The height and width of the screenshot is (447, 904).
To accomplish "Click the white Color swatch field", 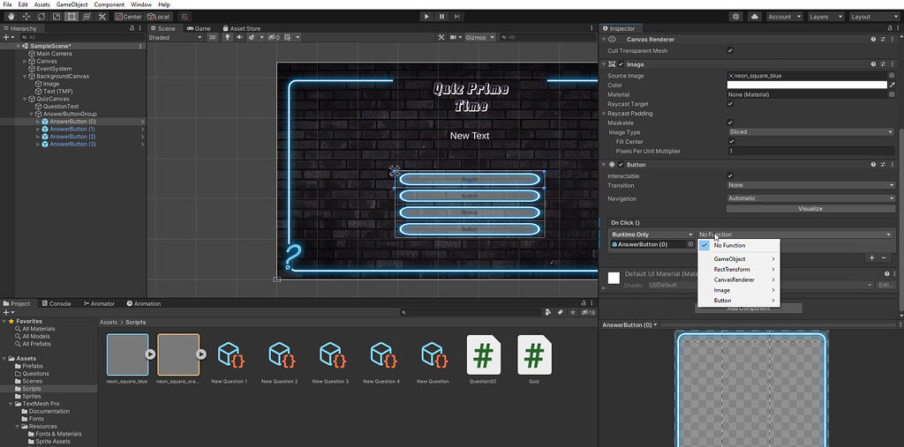I will pos(806,86).
